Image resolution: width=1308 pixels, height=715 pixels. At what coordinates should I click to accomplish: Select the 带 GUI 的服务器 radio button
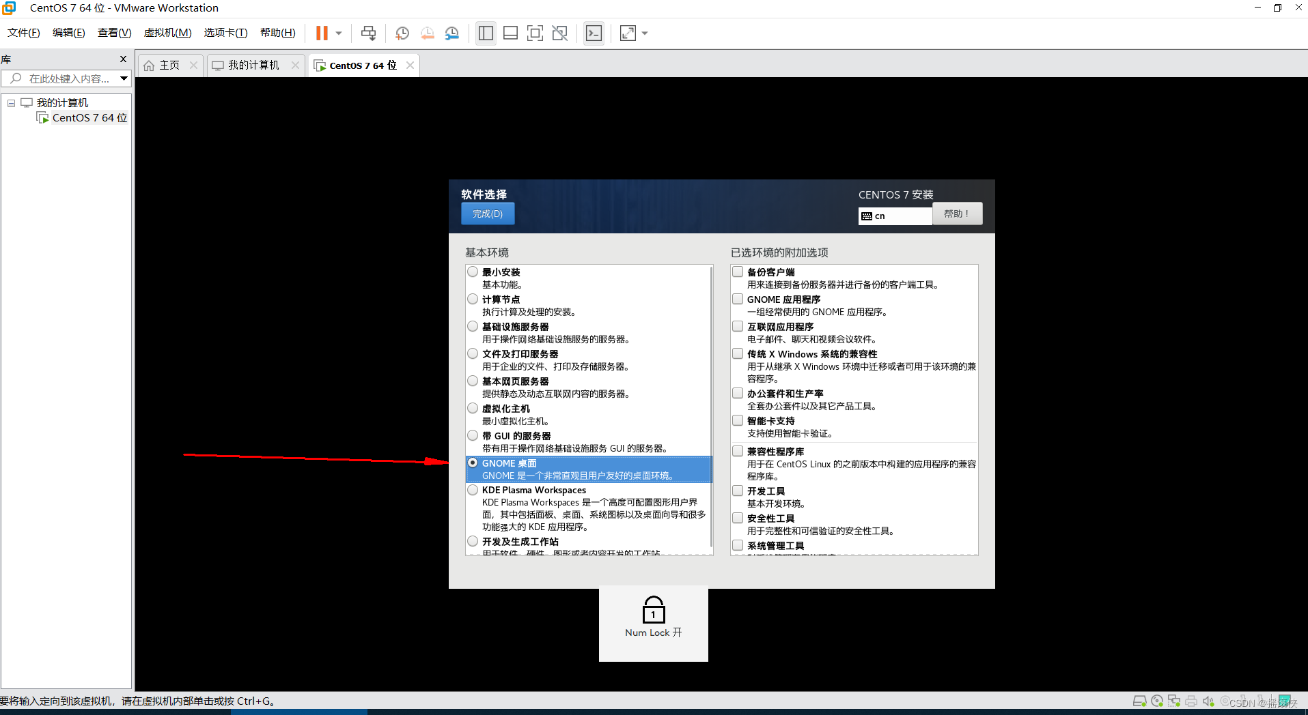[473, 435]
